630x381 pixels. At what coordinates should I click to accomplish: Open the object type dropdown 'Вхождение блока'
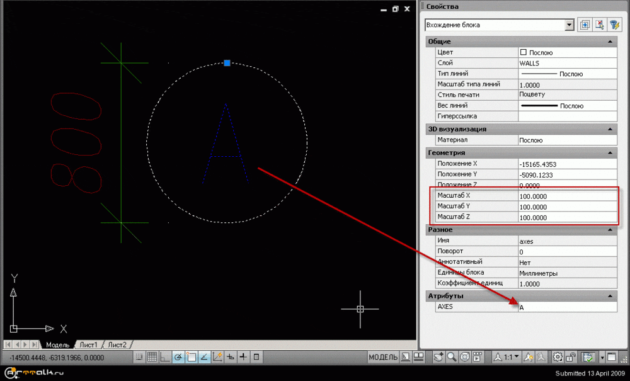click(570, 25)
